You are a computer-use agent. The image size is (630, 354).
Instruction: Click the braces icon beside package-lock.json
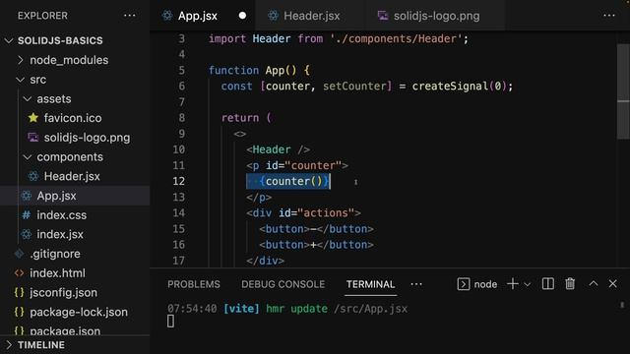(x=19, y=312)
